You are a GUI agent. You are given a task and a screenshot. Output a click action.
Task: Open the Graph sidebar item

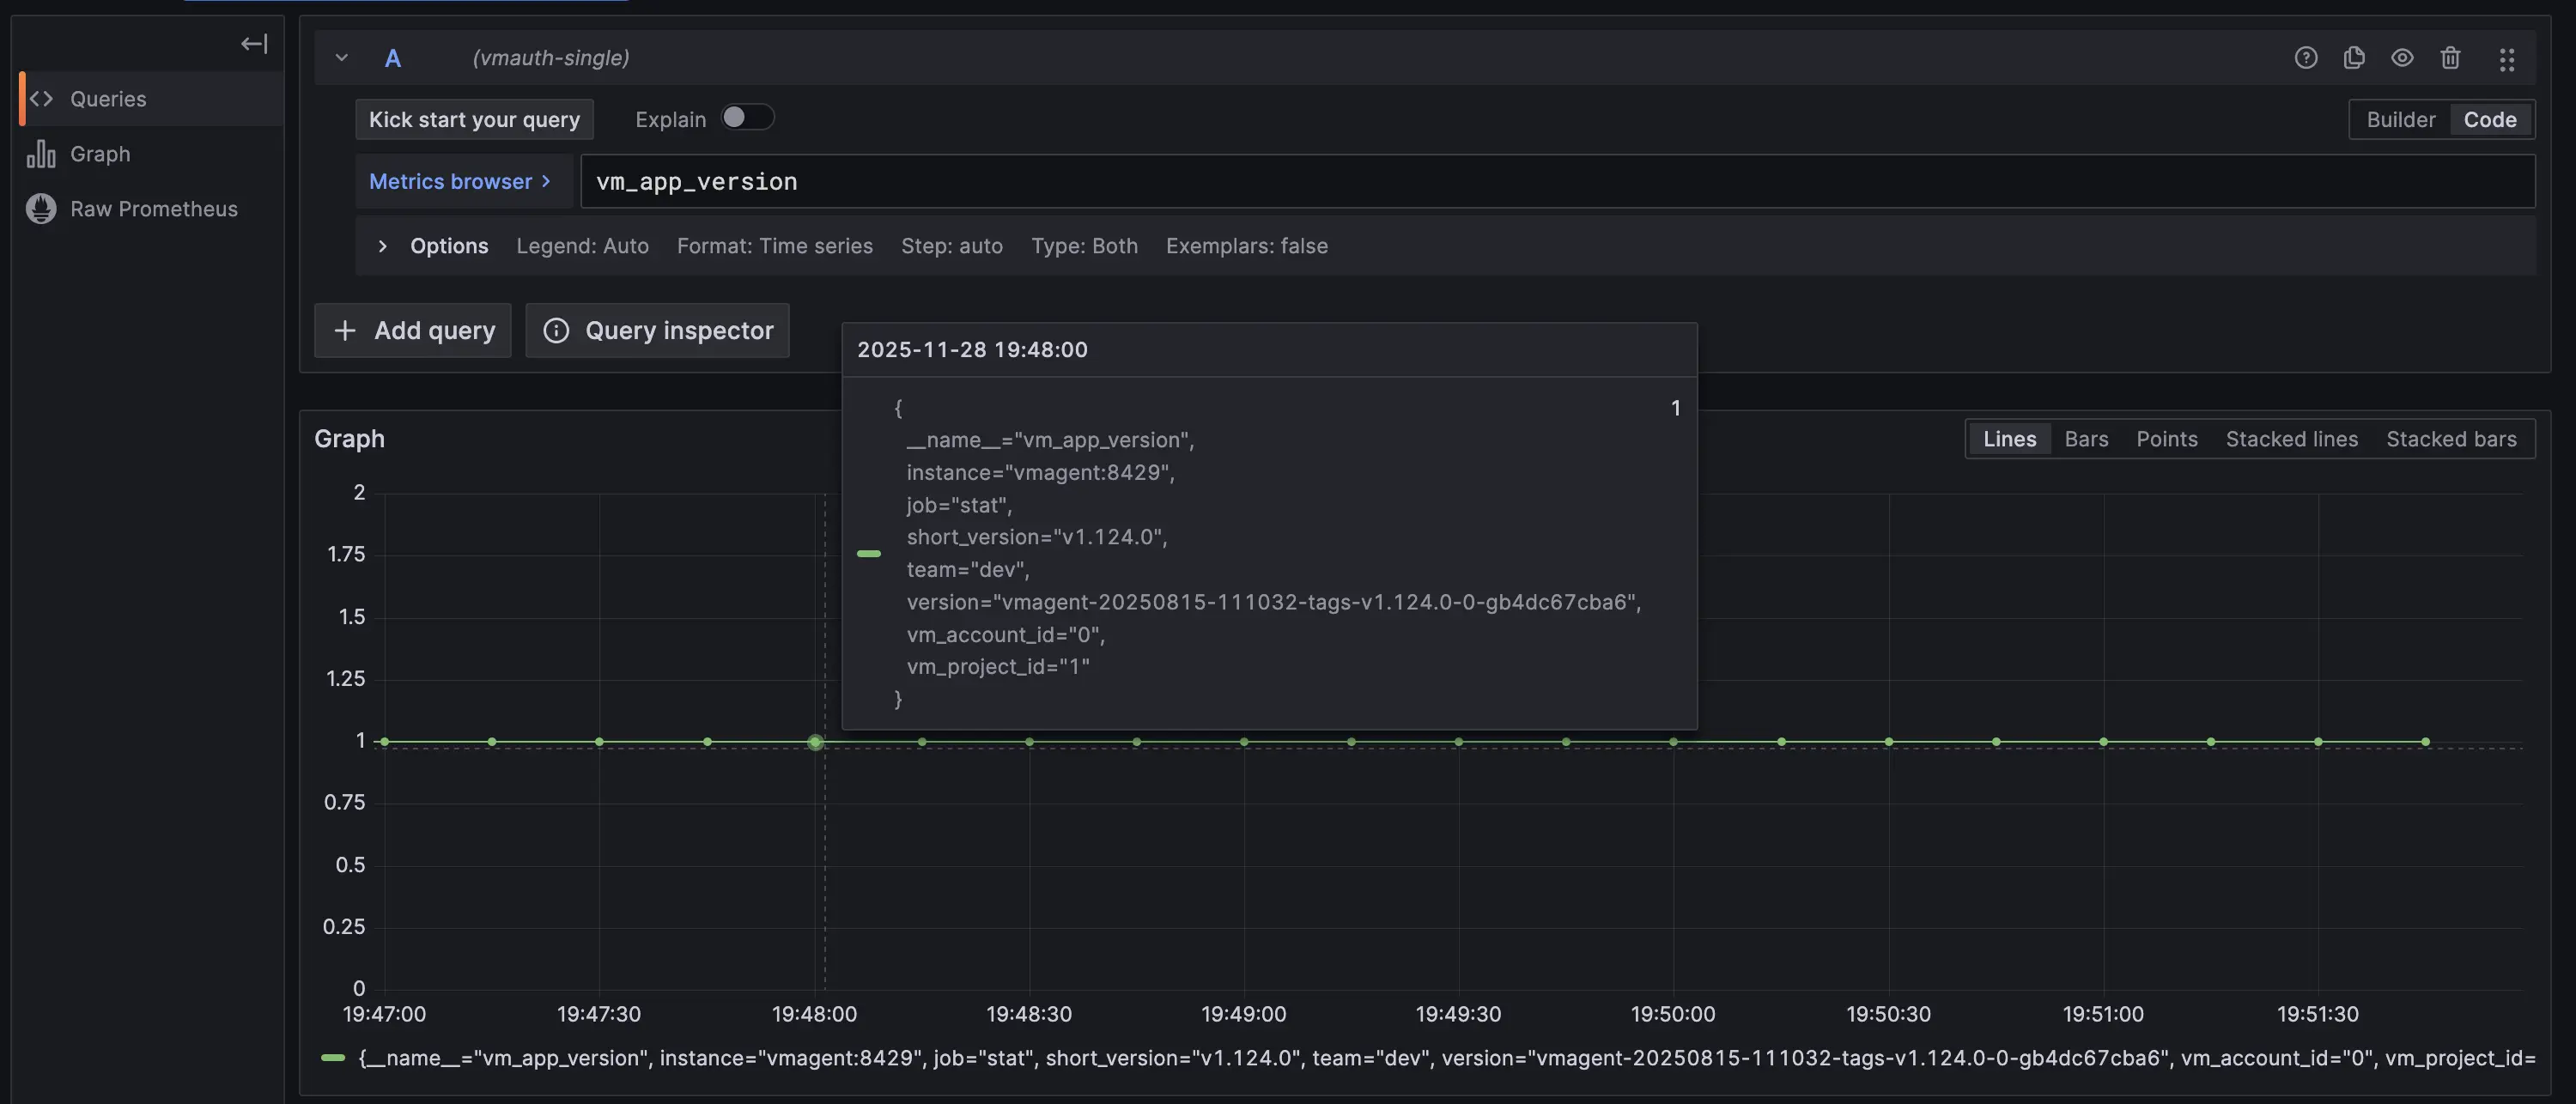click(x=100, y=154)
